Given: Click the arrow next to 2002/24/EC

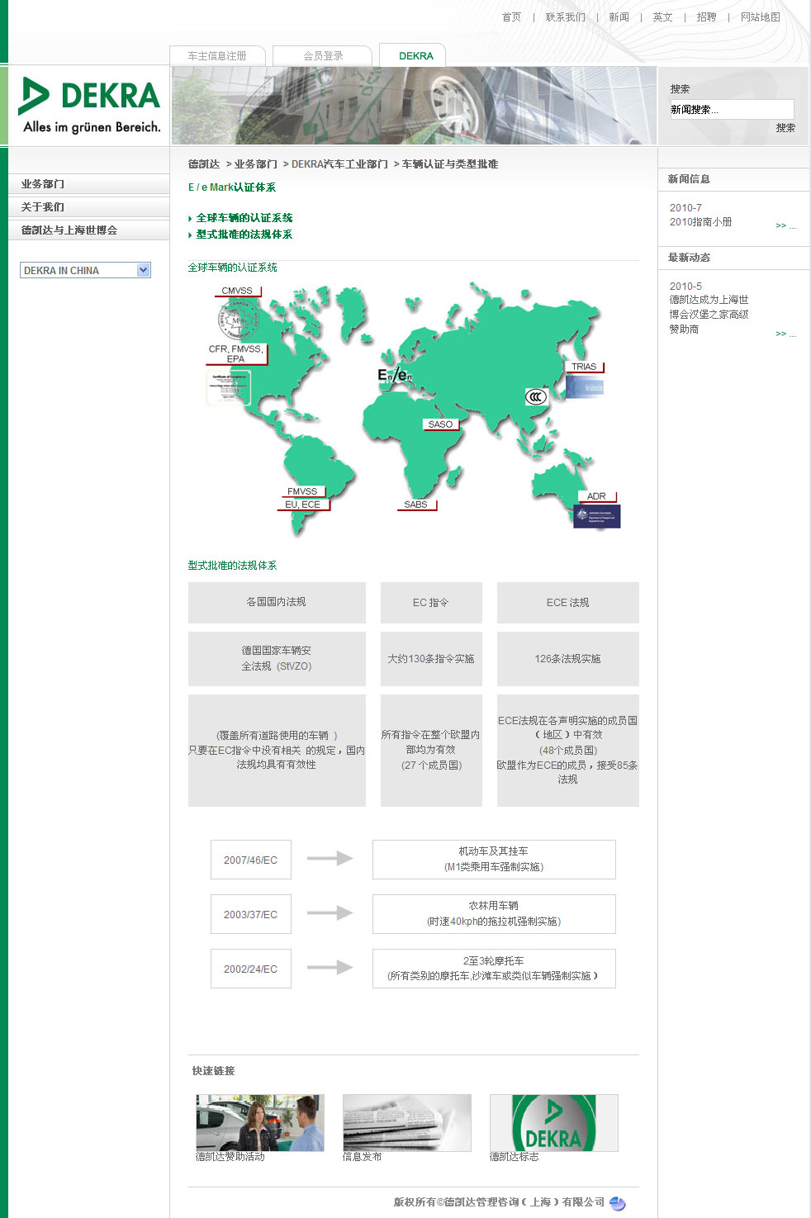Looking at the screenshot, I should [x=330, y=968].
